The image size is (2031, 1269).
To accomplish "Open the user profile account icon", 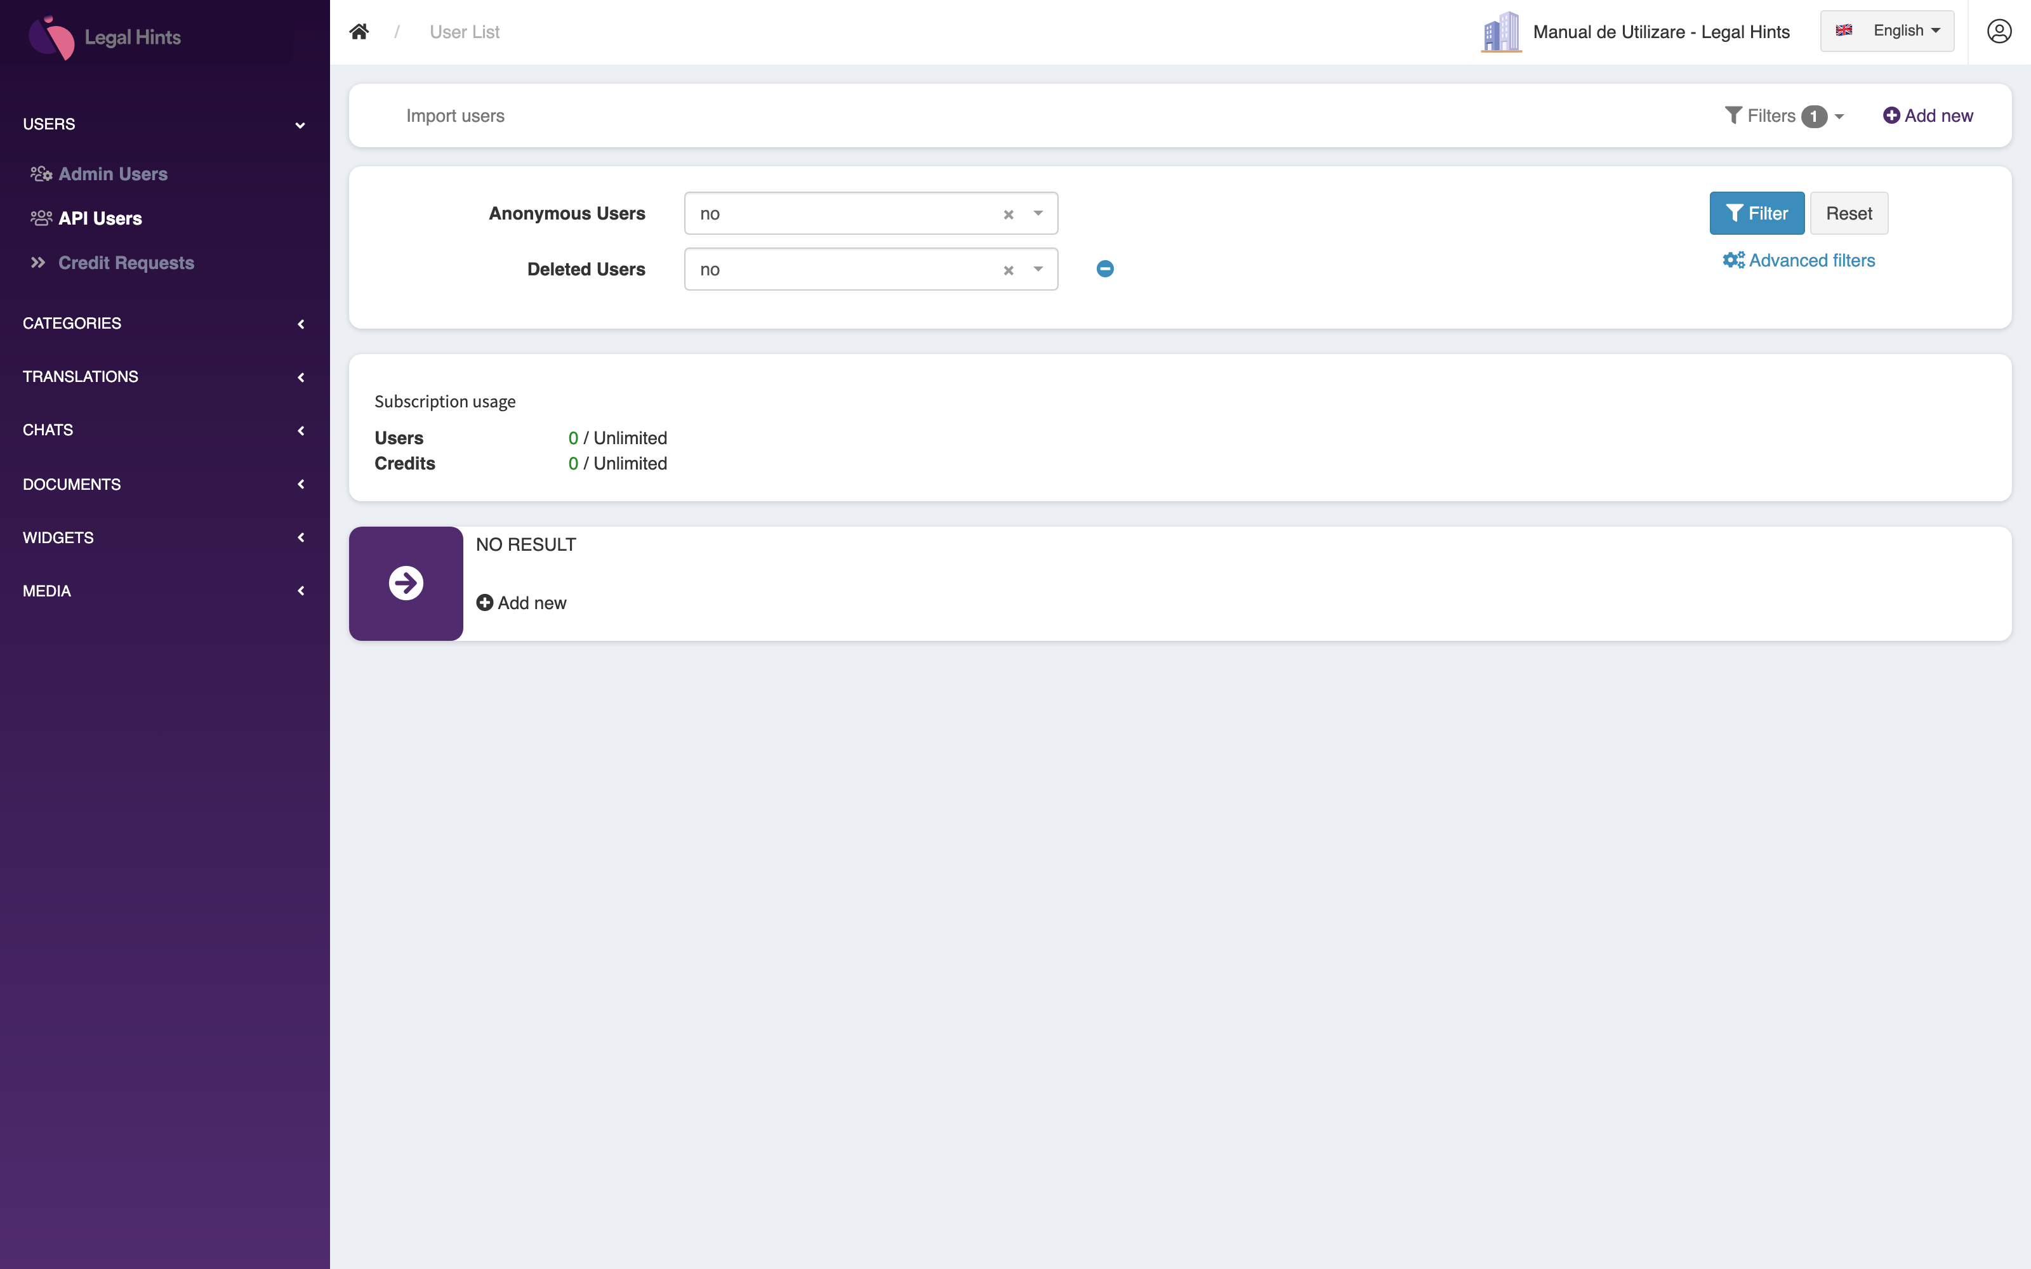I will [1999, 32].
